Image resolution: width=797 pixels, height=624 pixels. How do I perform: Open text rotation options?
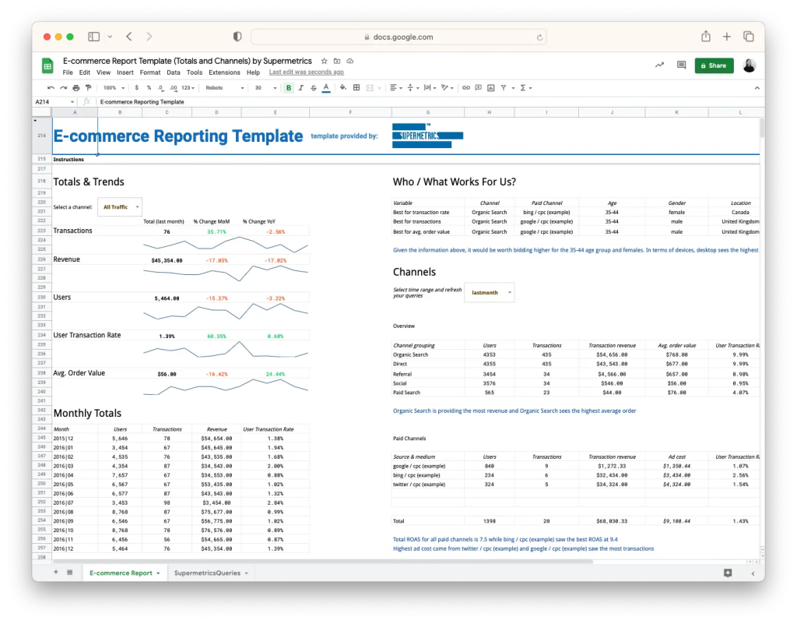coord(448,88)
